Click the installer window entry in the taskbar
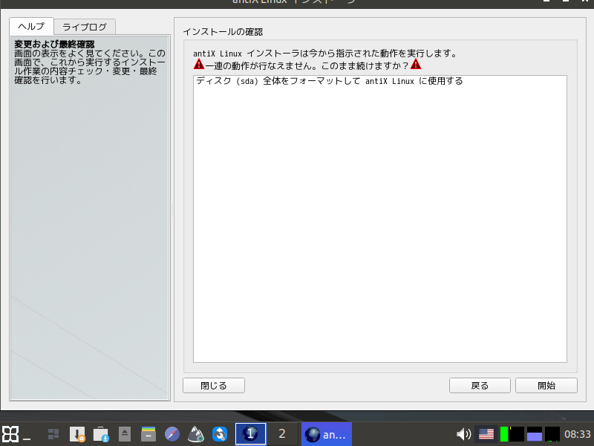 pyautogui.click(x=327, y=434)
